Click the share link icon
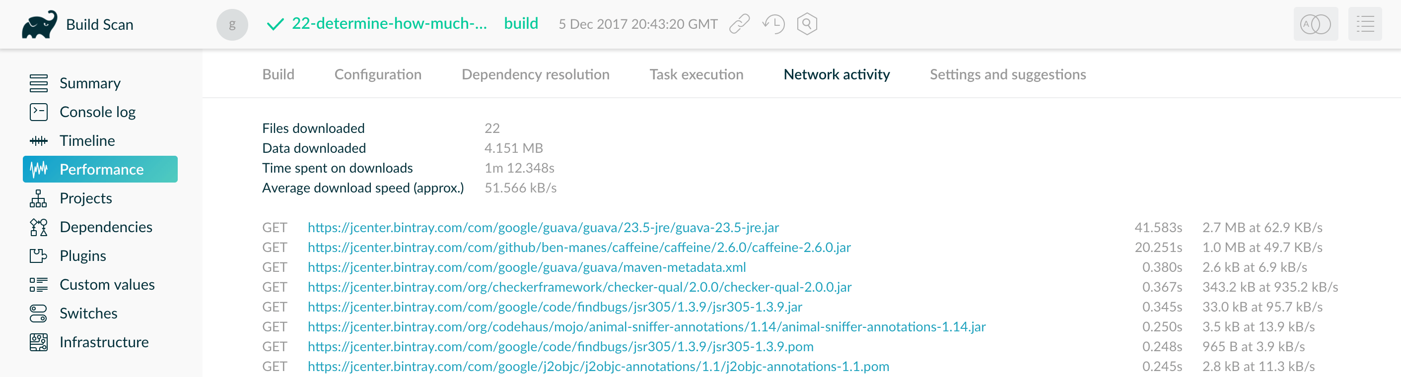 tap(739, 24)
